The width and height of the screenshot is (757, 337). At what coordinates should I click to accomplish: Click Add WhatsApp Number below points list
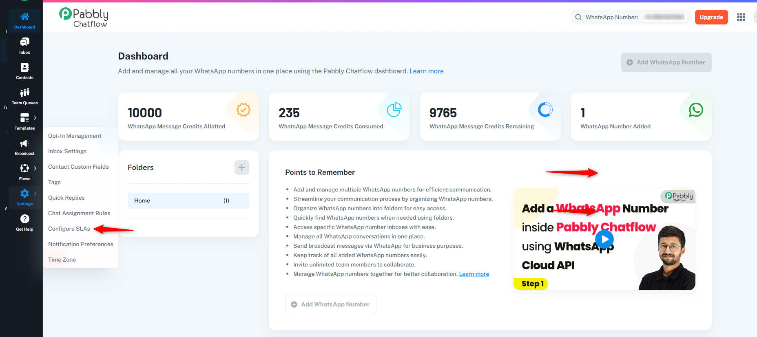(x=331, y=304)
